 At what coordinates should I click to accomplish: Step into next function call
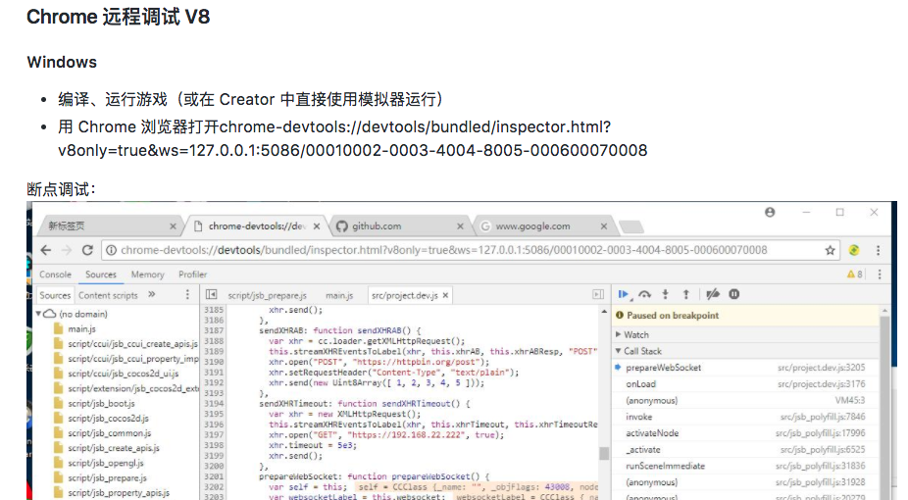tap(666, 294)
